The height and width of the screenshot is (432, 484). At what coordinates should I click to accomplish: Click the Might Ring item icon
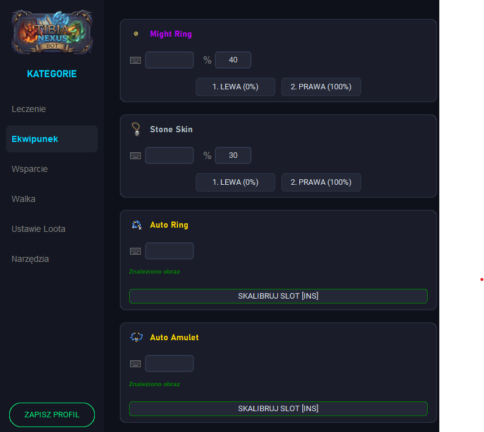pos(136,34)
